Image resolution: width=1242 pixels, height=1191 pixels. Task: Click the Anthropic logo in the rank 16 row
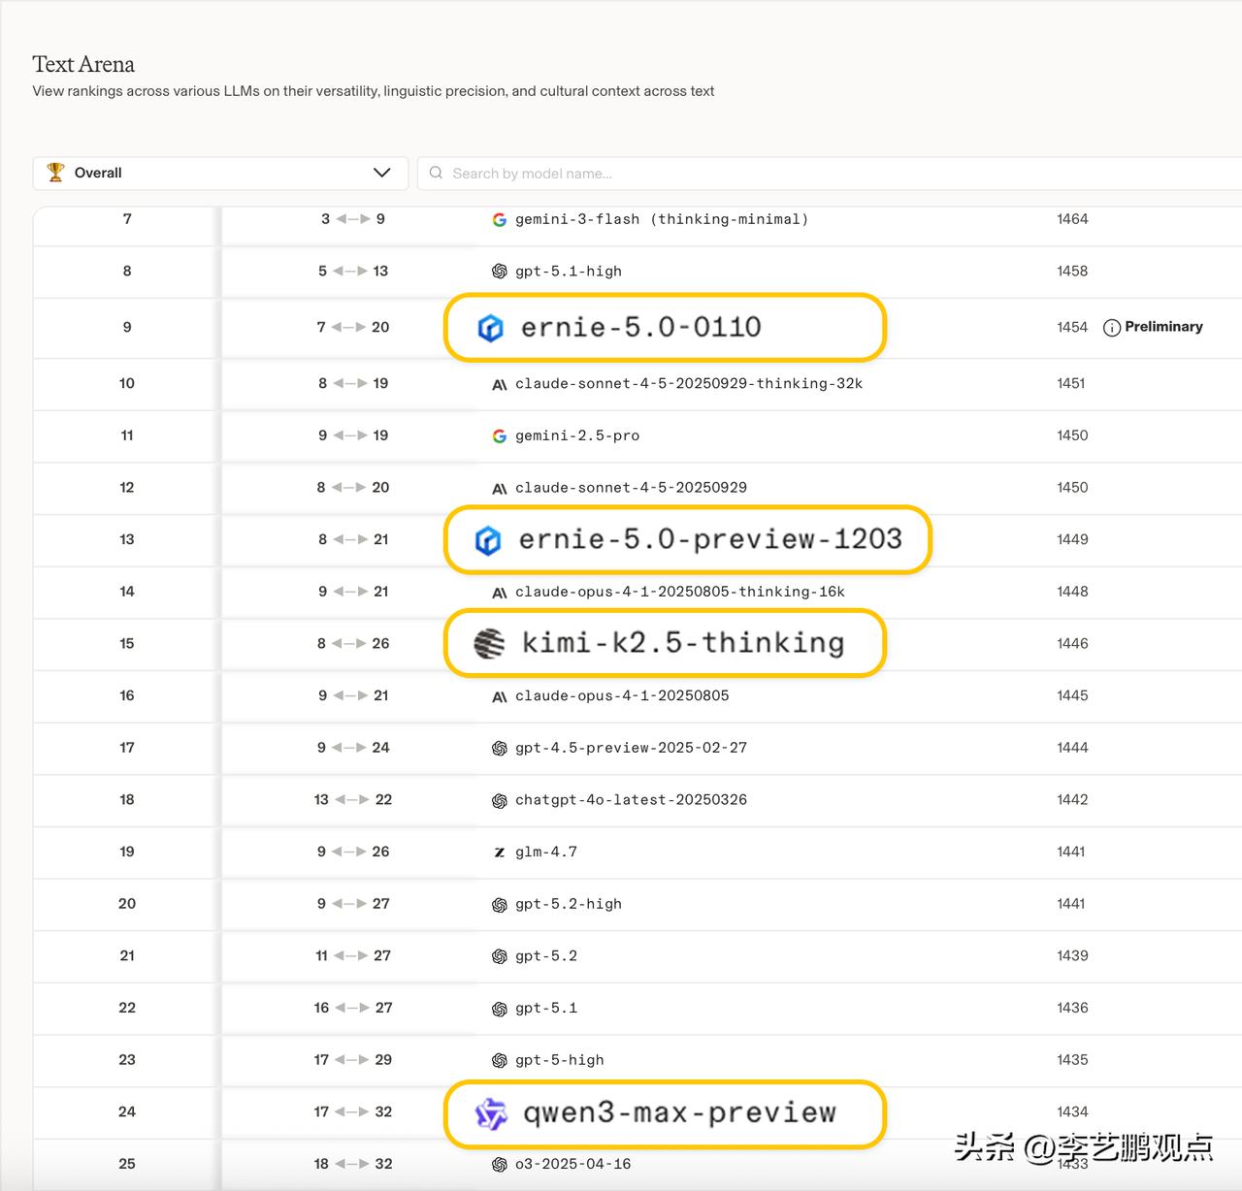(499, 696)
